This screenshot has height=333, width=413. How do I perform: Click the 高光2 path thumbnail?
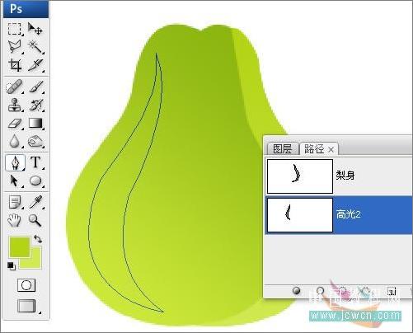[x=300, y=215]
